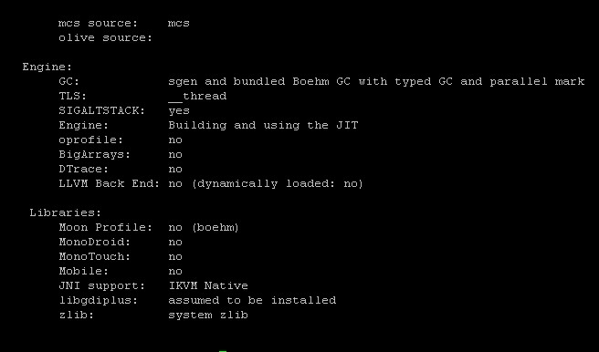The width and height of the screenshot is (599, 352).
Task: Click the 'IKVM Native' JNI support value
Action: point(208,285)
